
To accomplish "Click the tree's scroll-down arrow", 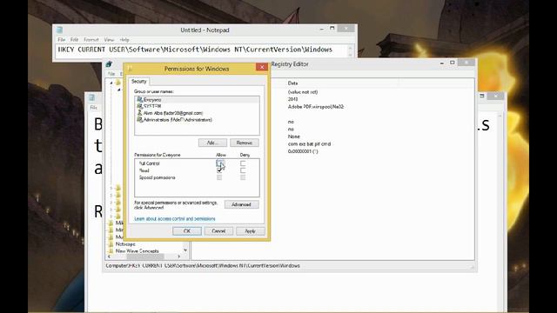I will tap(185, 250).
